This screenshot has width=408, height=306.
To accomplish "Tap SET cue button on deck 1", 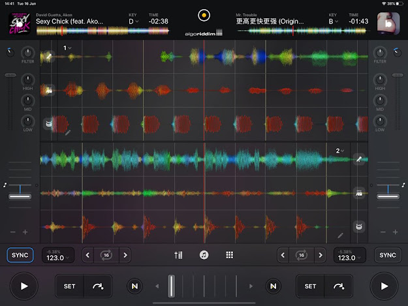I will click(x=69, y=286).
